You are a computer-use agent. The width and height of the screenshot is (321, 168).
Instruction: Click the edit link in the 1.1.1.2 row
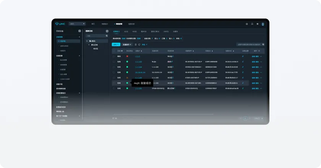point(253,57)
